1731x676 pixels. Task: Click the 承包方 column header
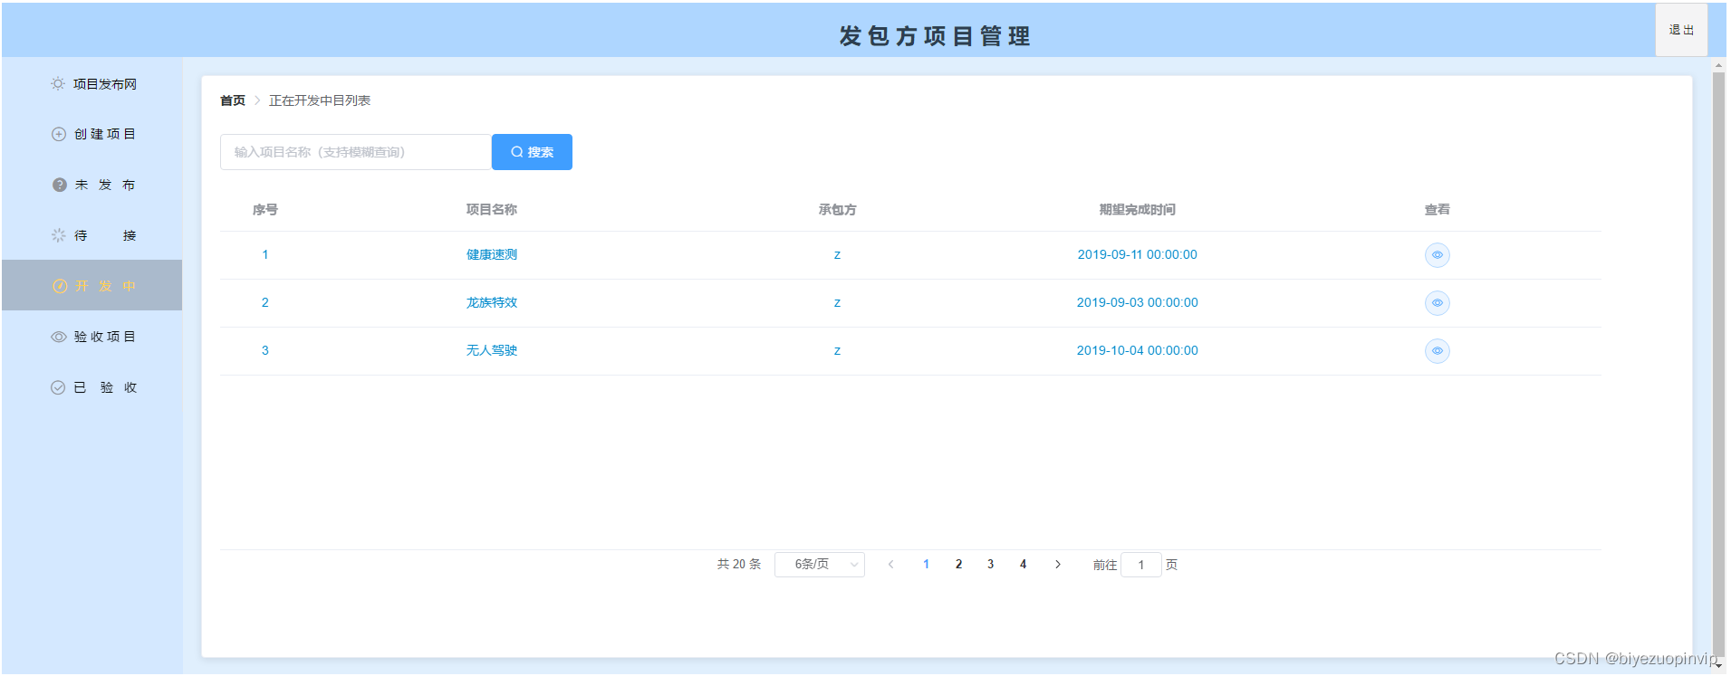pyautogui.click(x=837, y=210)
